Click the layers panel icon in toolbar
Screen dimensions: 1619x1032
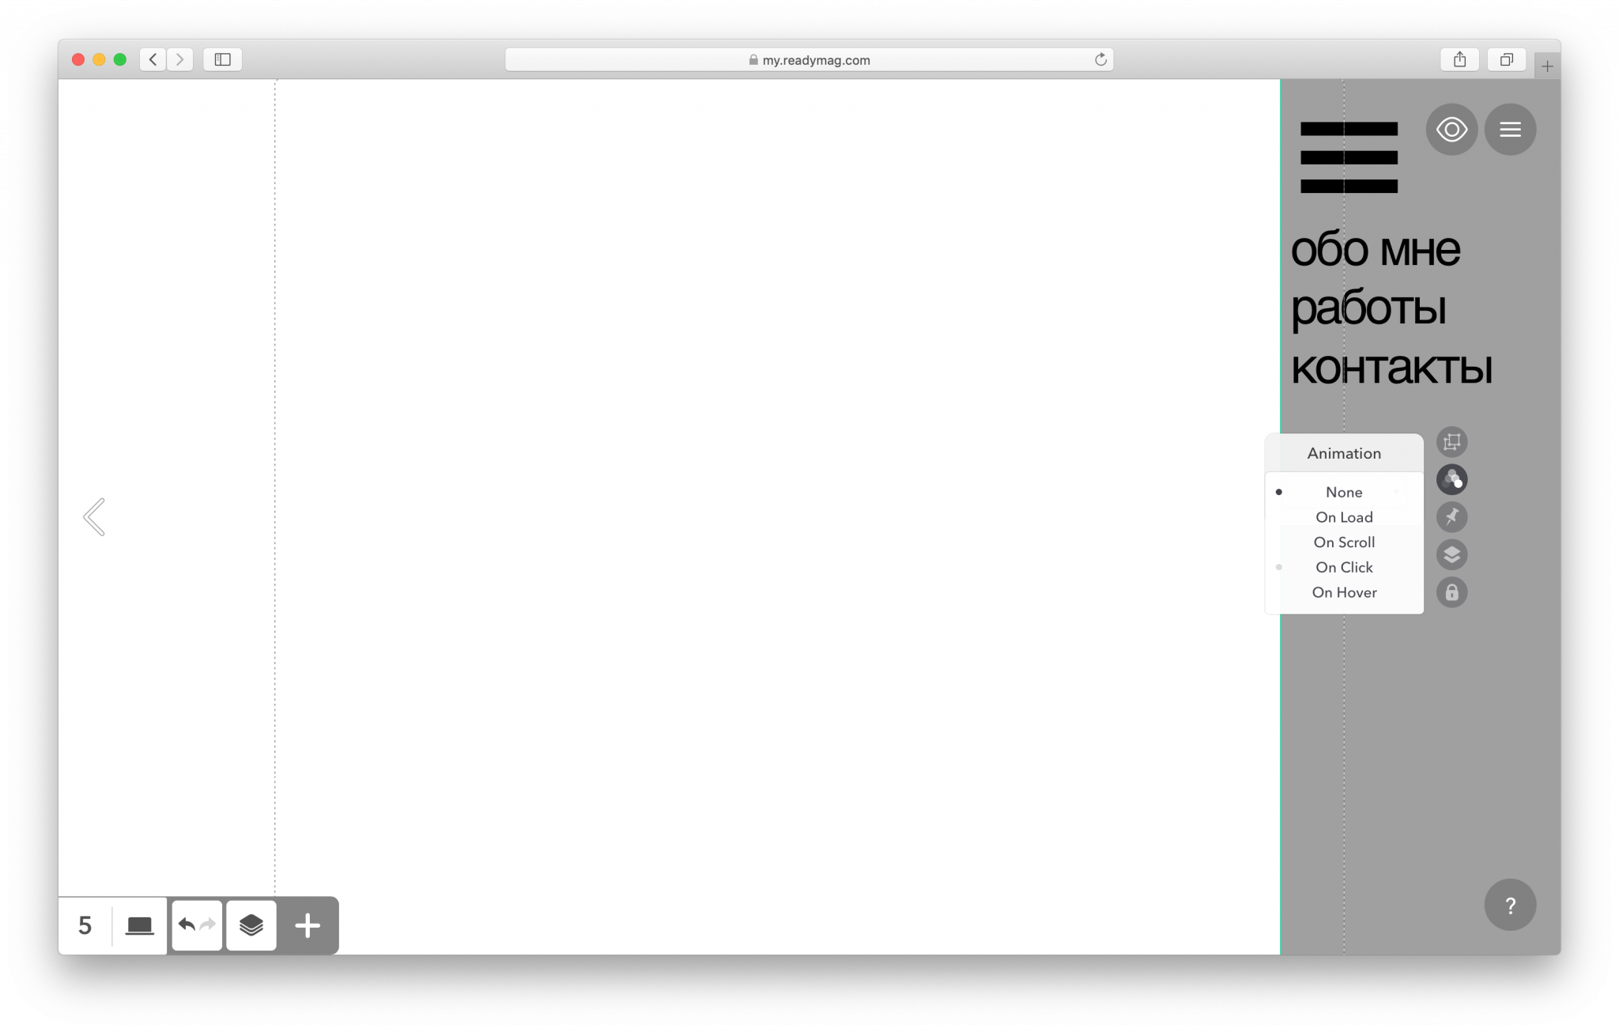point(250,924)
